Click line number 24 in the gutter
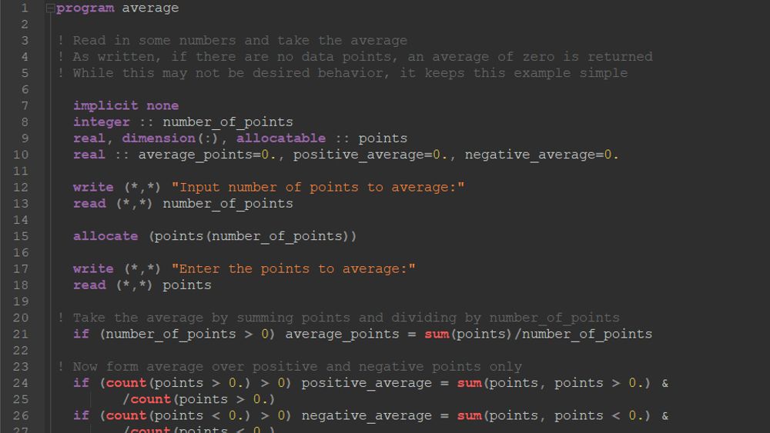 pyautogui.click(x=20, y=382)
